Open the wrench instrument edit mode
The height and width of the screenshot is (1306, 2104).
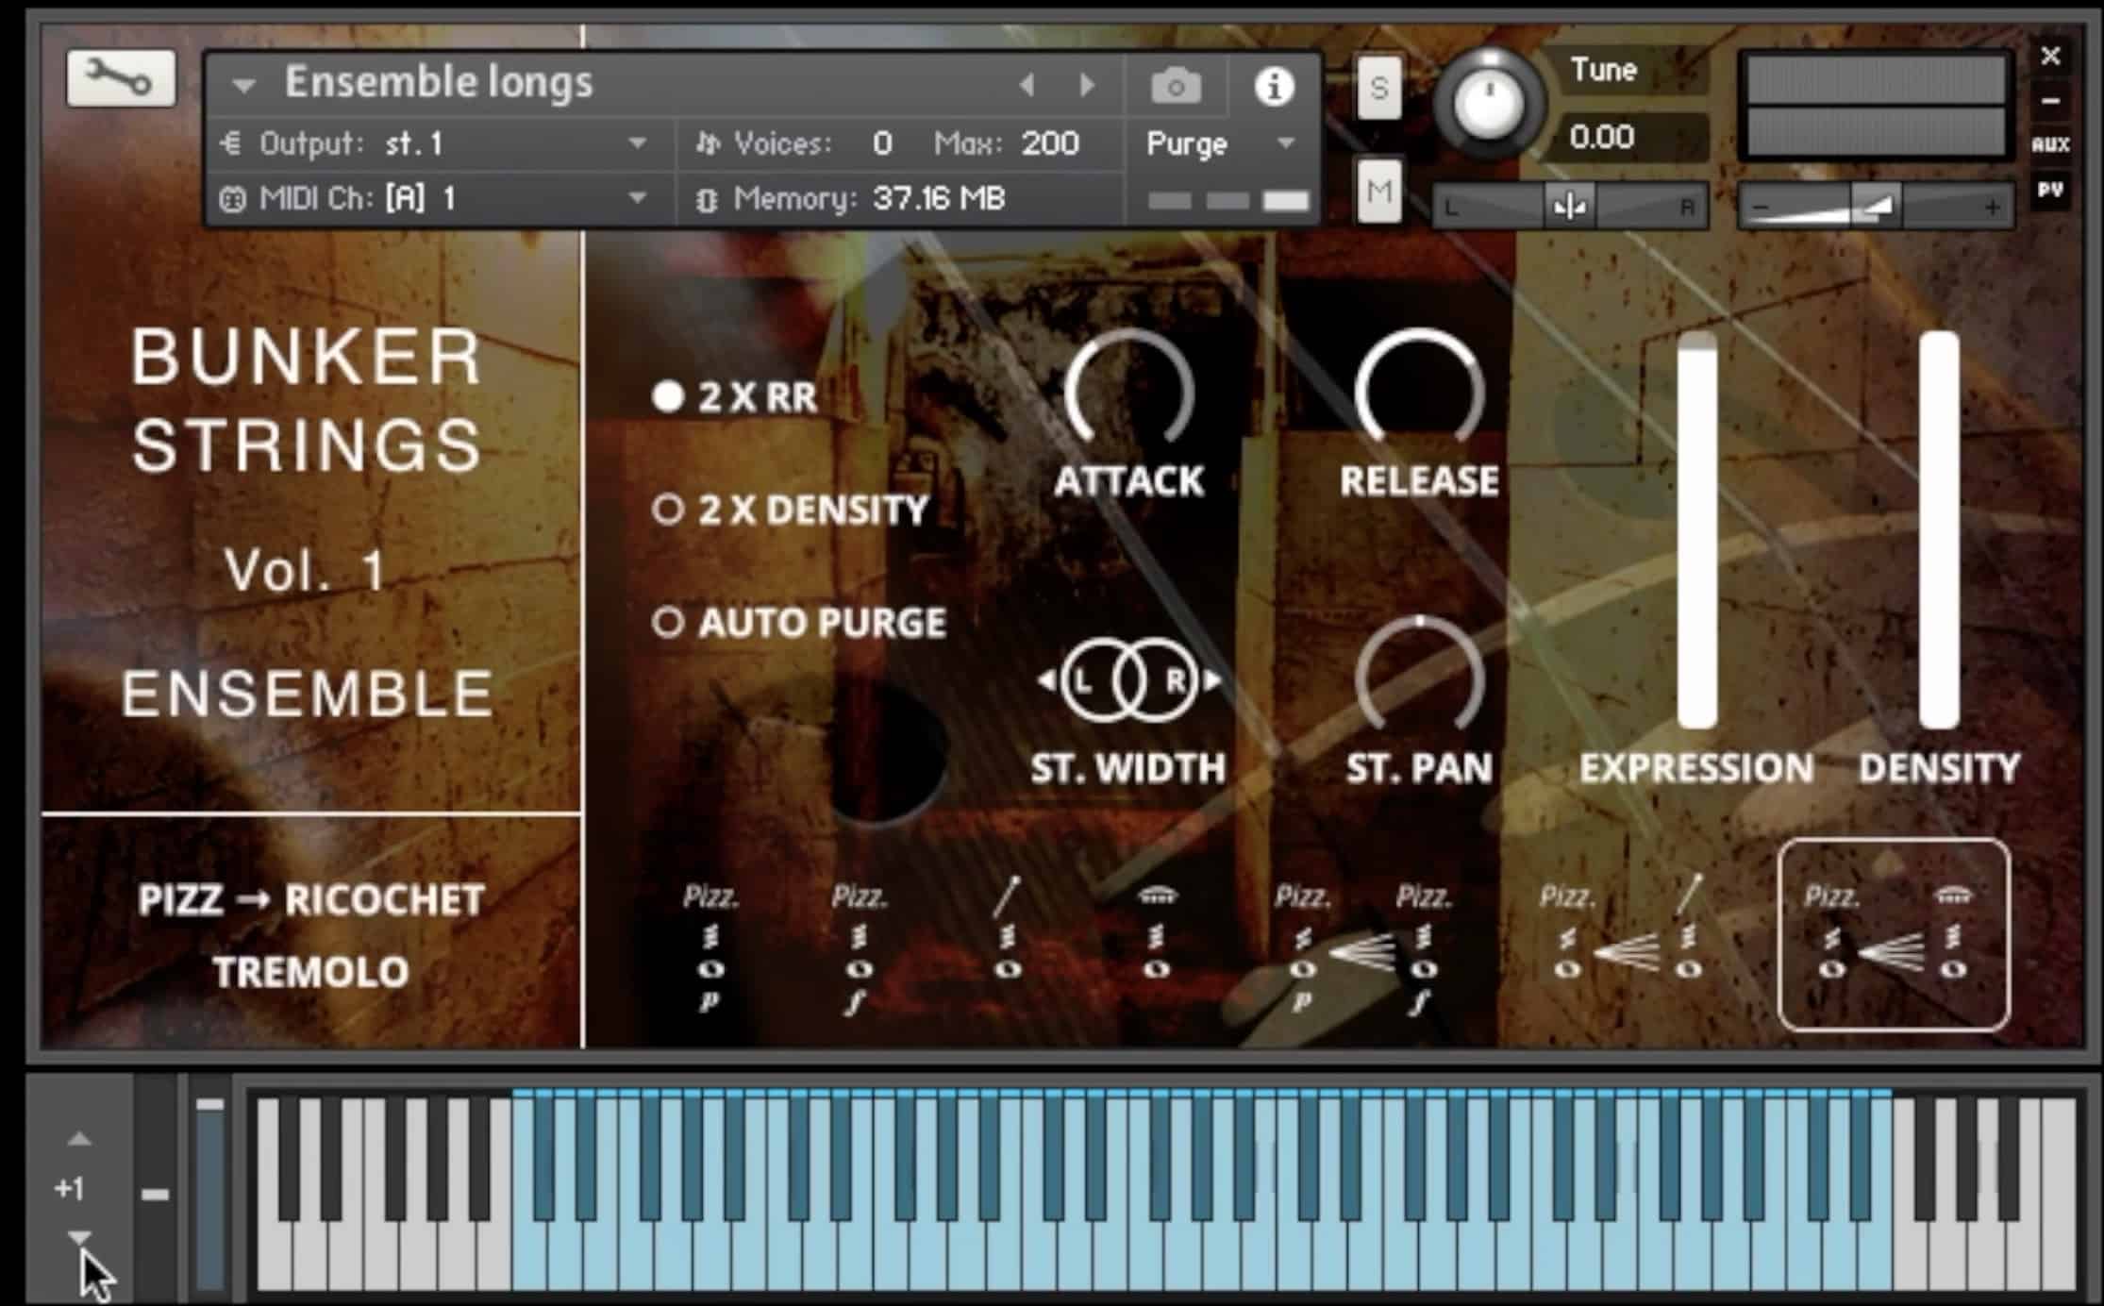pyautogui.click(x=121, y=79)
